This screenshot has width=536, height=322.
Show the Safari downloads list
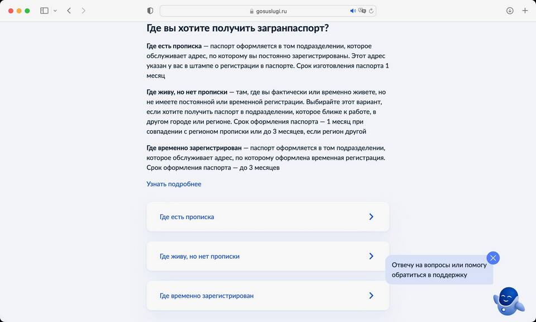click(x=510, y=11)
